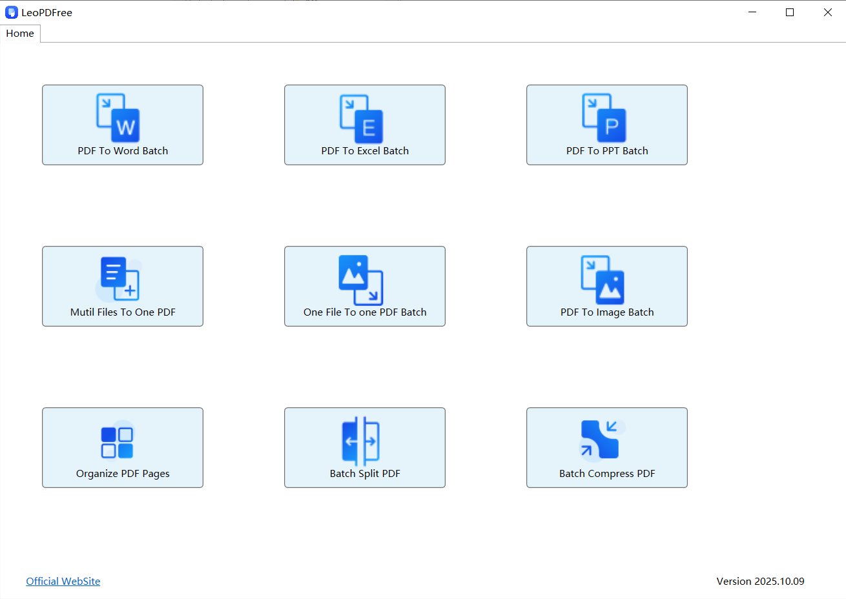Click the One File To one PDF icon
This screenshot has width=846, height=599.
[361, 280]
